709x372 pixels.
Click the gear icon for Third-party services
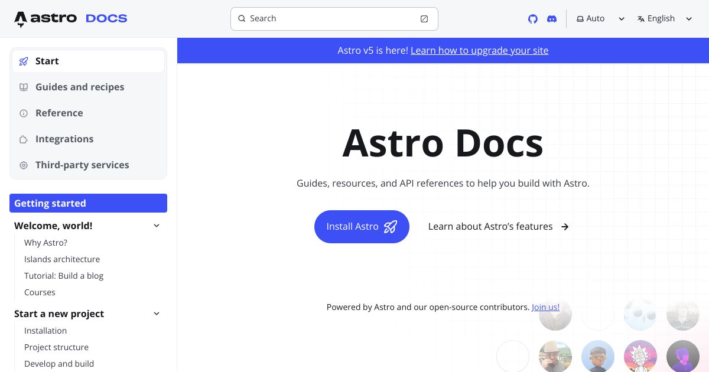pos(24,165)
